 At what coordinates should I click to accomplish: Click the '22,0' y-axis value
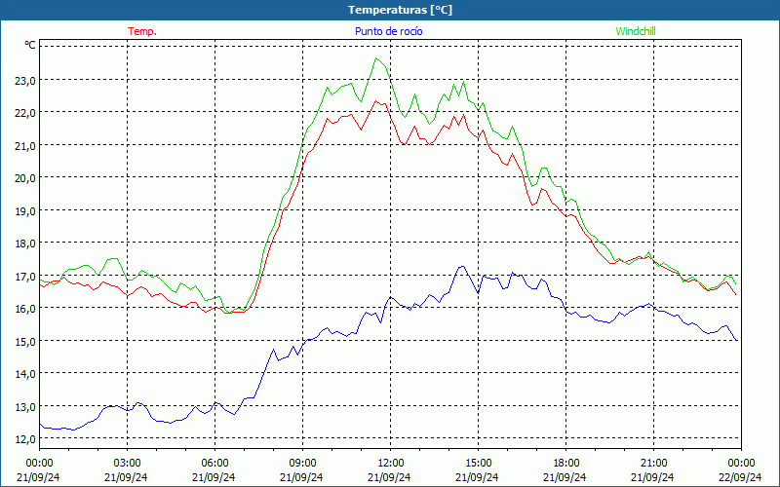tap(25, 113)
